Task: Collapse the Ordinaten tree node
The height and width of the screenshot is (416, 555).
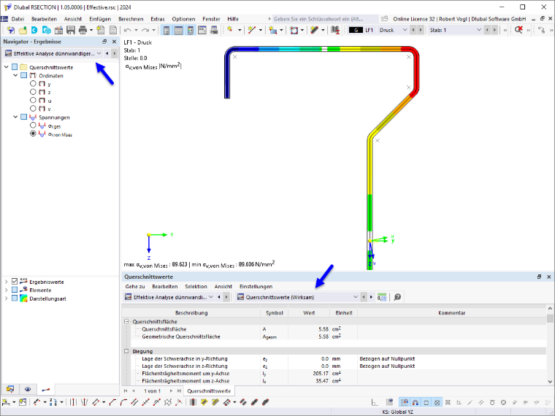Action: [x=15, y=75]
